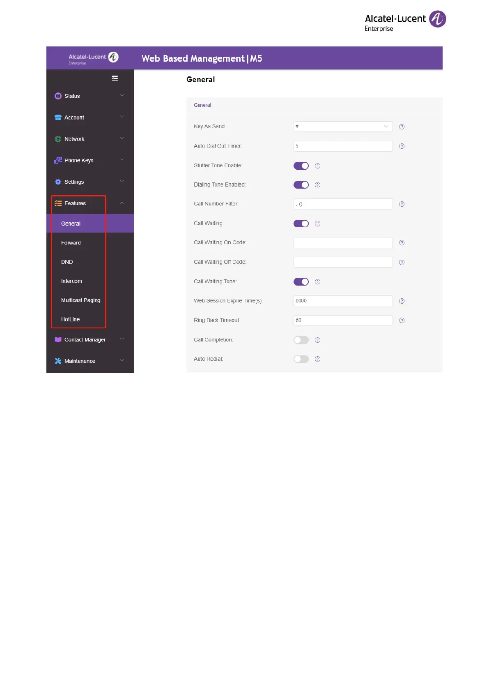Click the Status info icon
489x692 pixels.
(x=58, y=96)
